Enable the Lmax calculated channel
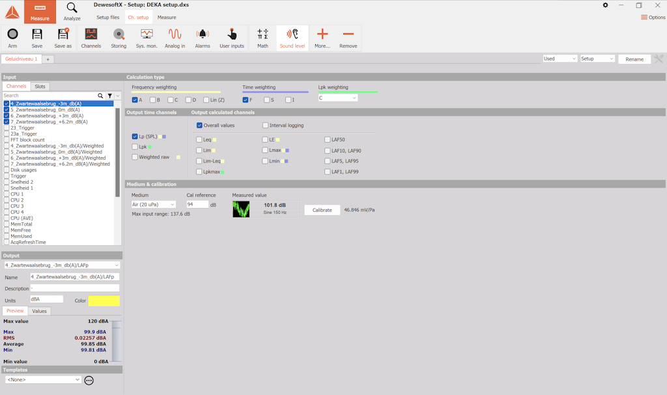Viewport: 667px width, 395px height. (x=265, y=151)
